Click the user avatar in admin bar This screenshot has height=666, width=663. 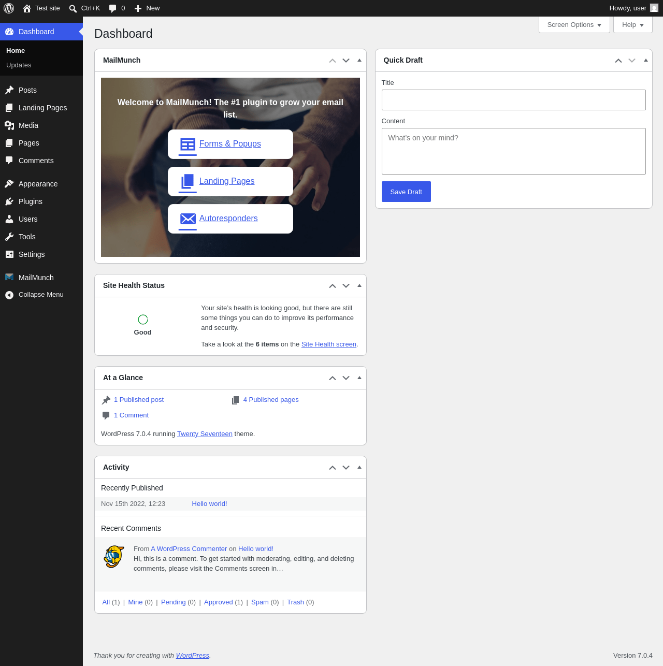[654, 8]
